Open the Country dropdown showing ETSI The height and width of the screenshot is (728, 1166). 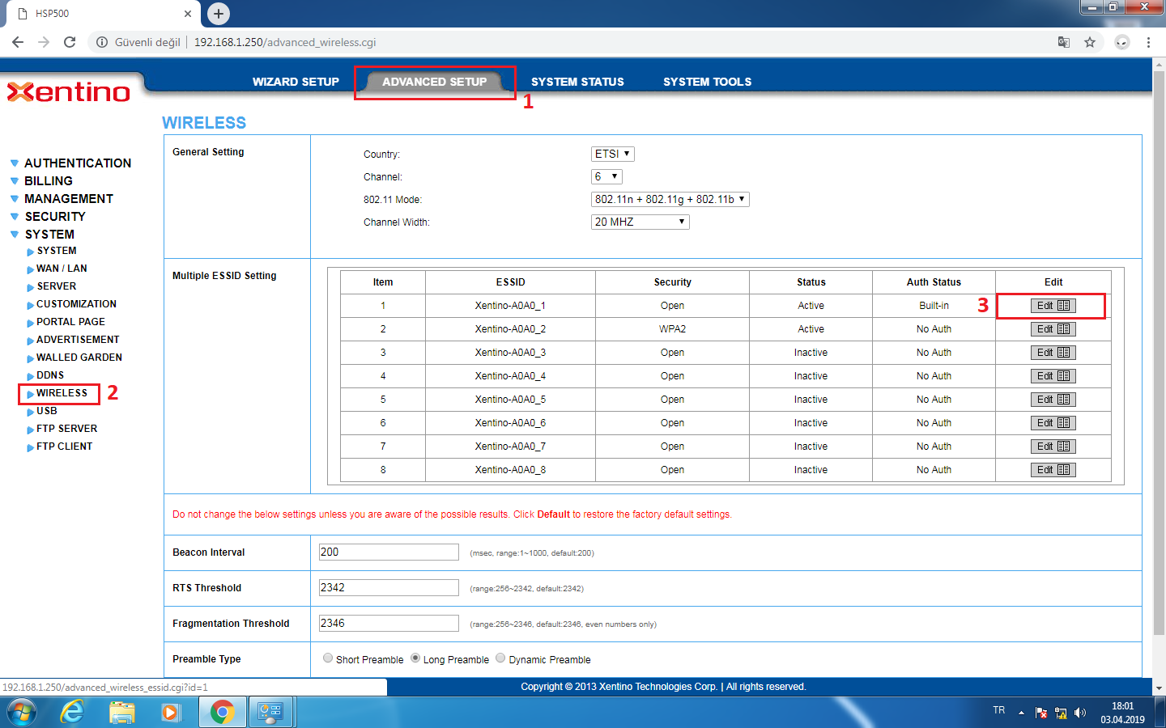pos(612,154)
